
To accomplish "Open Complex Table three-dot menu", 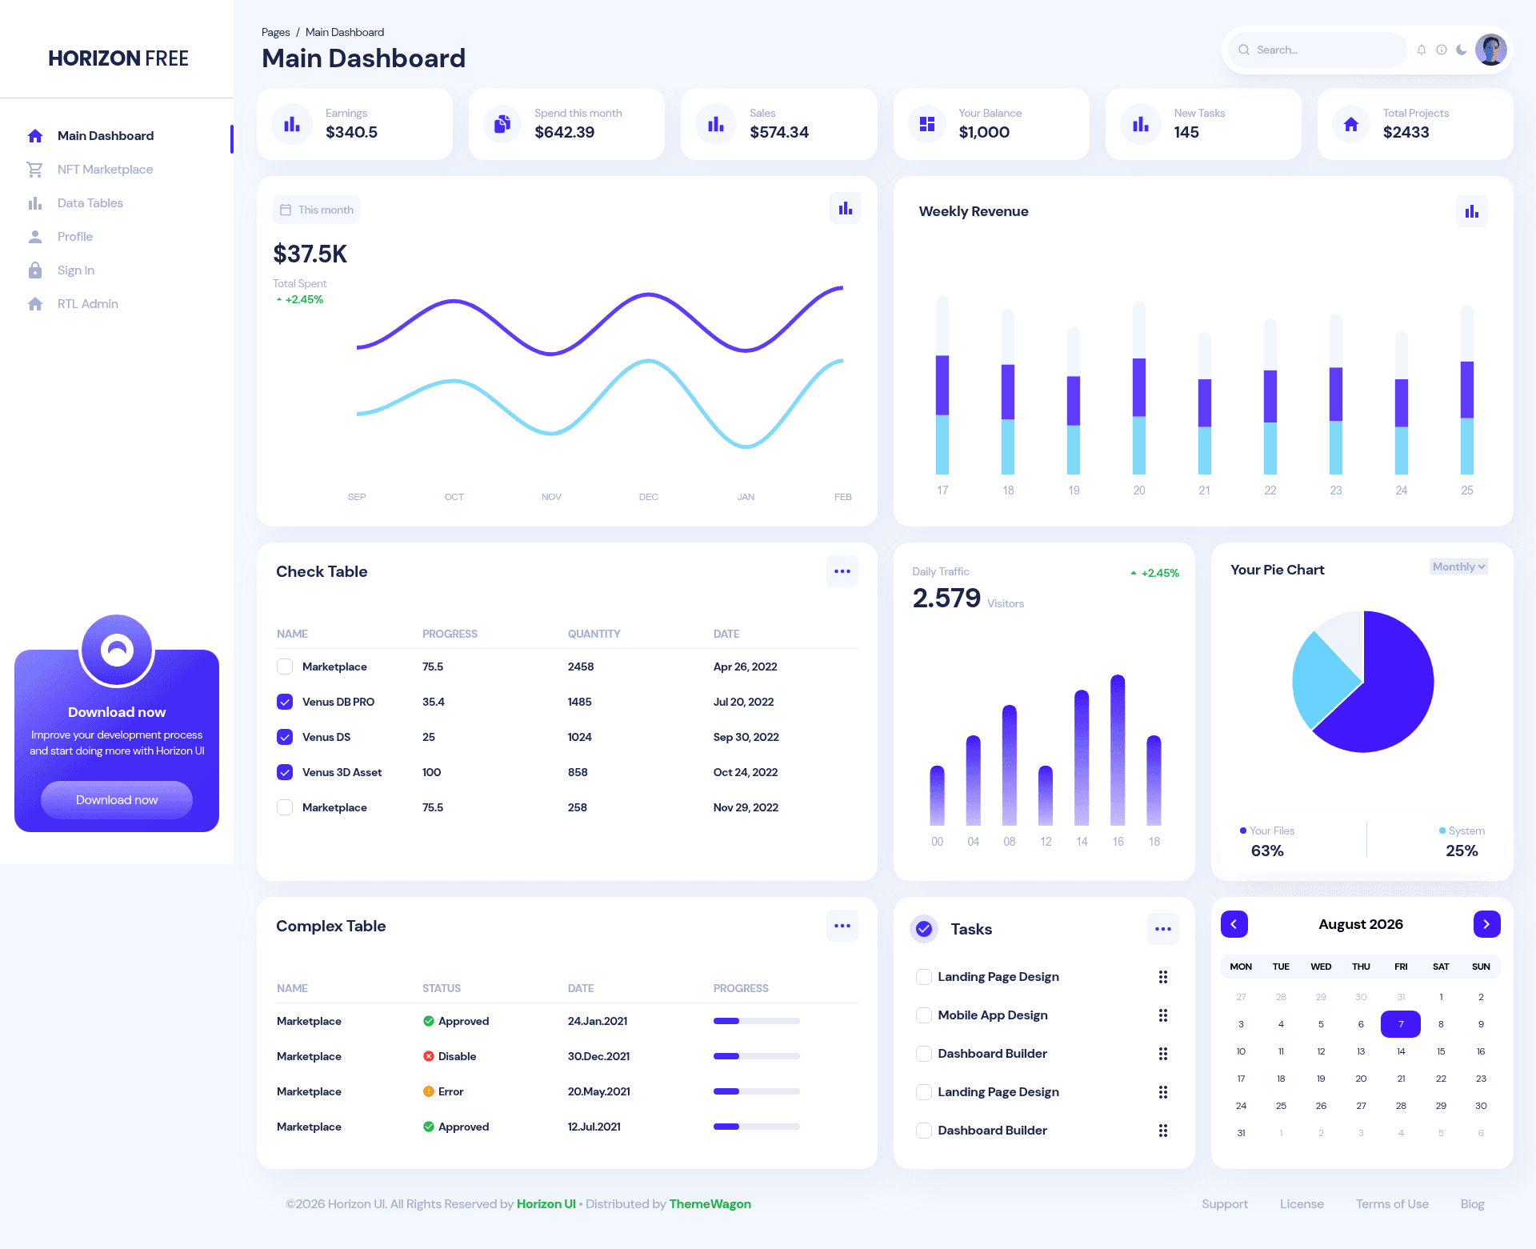I will tap(842, 926).
